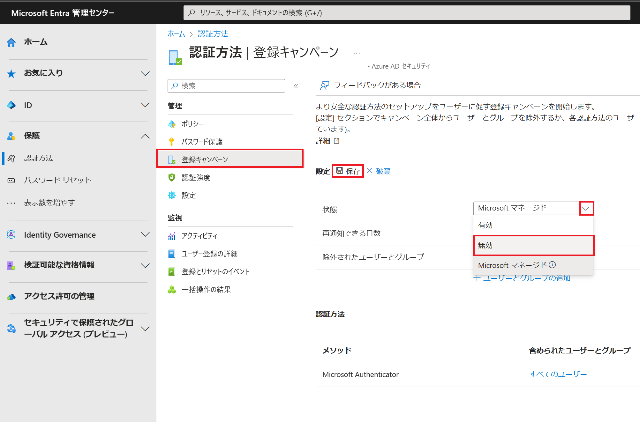
Task: Focus the 検索 menu search box
Action: point(226,86)
